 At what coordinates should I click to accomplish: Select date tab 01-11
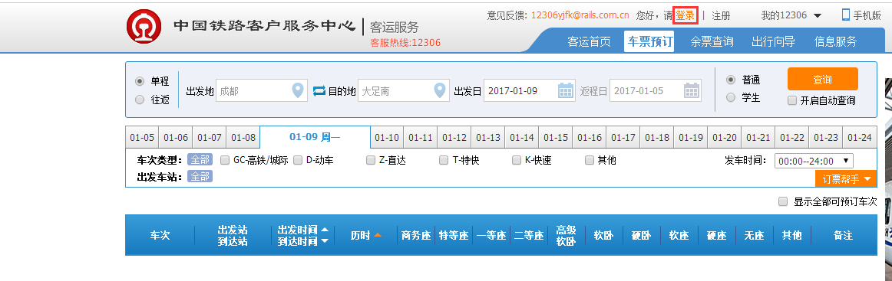(421, 137)
